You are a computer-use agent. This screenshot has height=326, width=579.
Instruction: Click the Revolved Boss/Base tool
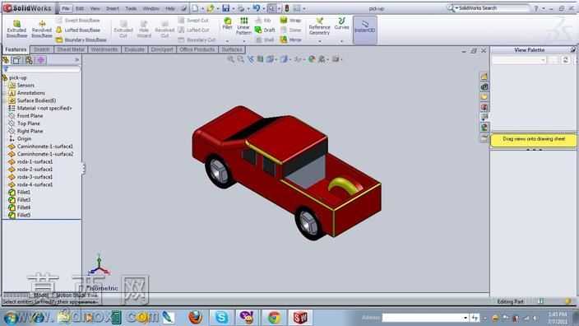[x=42, y=29]
